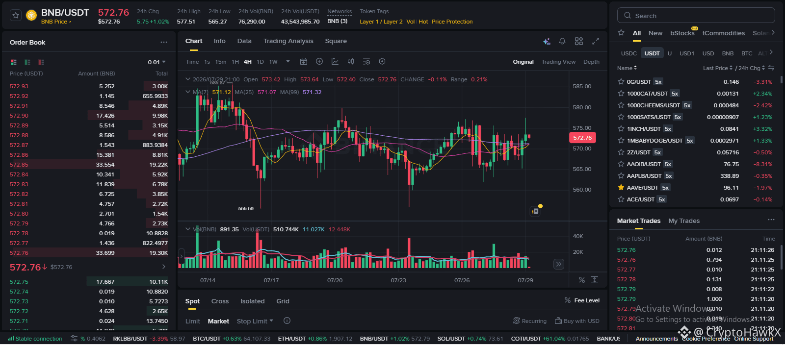Open the AI assistant sparkle icon
This screenshot has width=785, height=345.
click(x=547, y=42)
